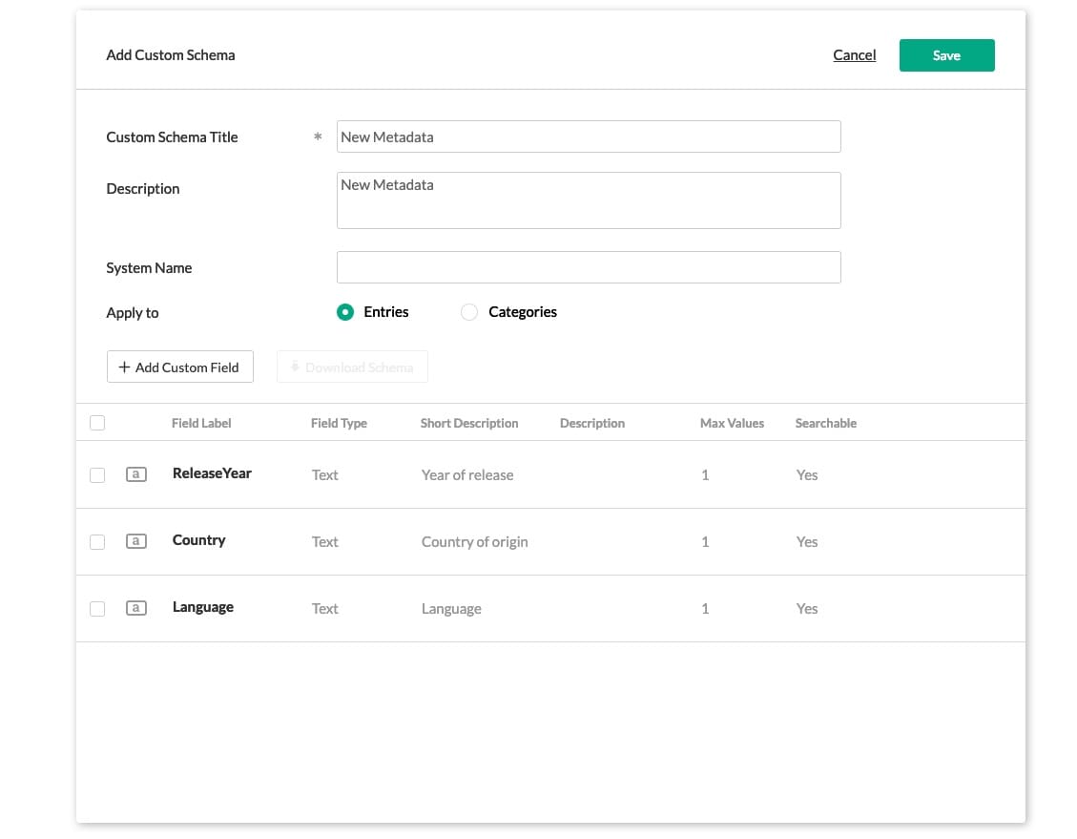
Task: Click the disabled Download Schema button
Action: [x=352, y=367]
